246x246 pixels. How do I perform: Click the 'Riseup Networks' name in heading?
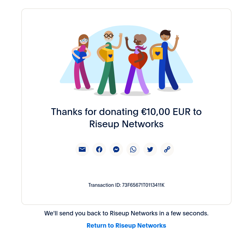(x=126, y=124)
